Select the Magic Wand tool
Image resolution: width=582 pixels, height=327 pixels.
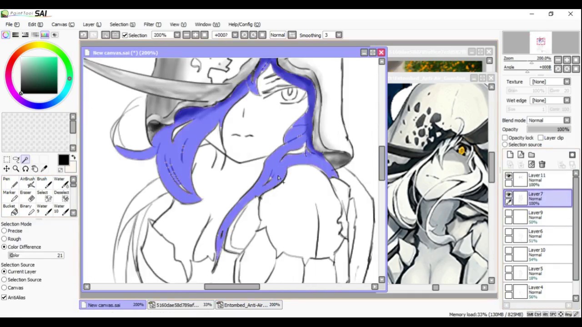[x=25, y=159]
